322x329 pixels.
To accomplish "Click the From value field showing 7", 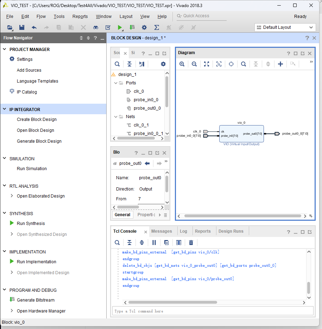I will 151,199.
